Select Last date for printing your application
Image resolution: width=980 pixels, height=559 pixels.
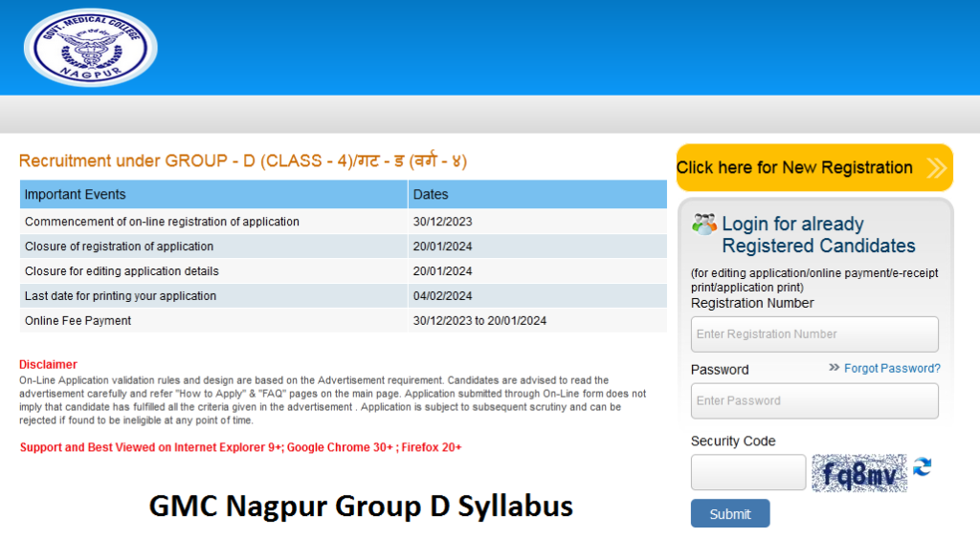coord(121,295)
